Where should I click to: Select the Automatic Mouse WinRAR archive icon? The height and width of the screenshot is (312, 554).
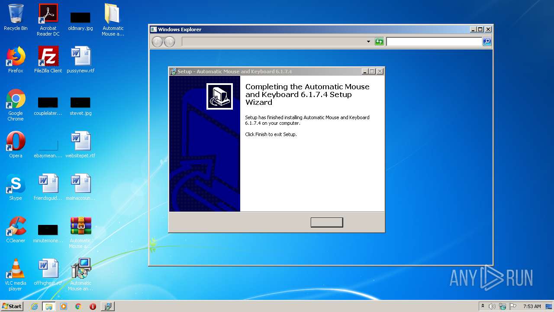click(x=81, y=232)
